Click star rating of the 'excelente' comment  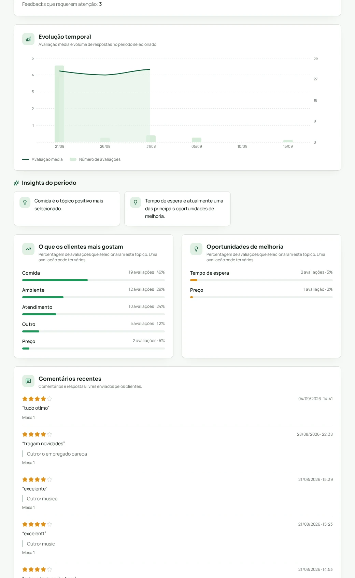(37, 480)
